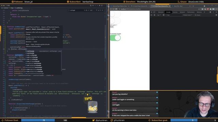Pick onlanguagechange autocomplete suggestion
Screen dimensions: 218x122
tap(43, 65)
